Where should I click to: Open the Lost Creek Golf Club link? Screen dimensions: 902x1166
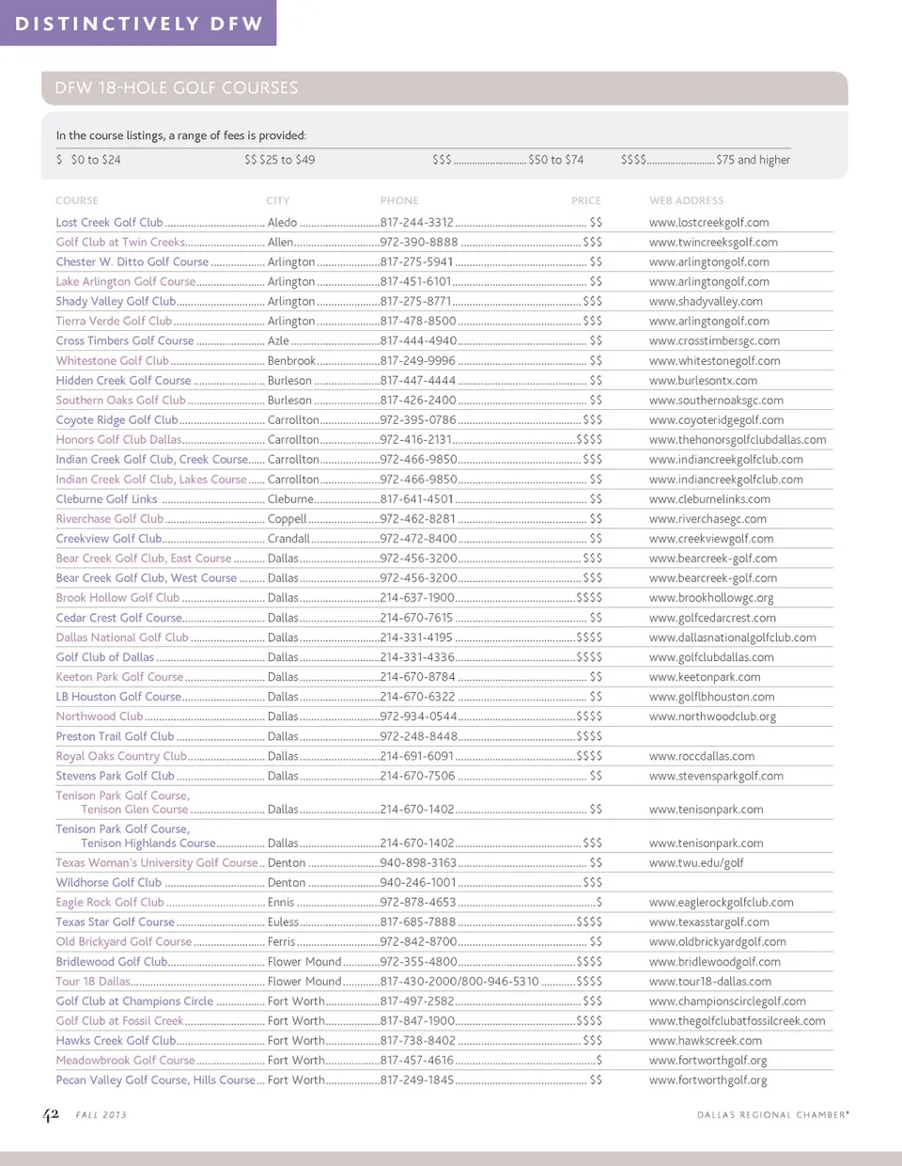[109, 223]
